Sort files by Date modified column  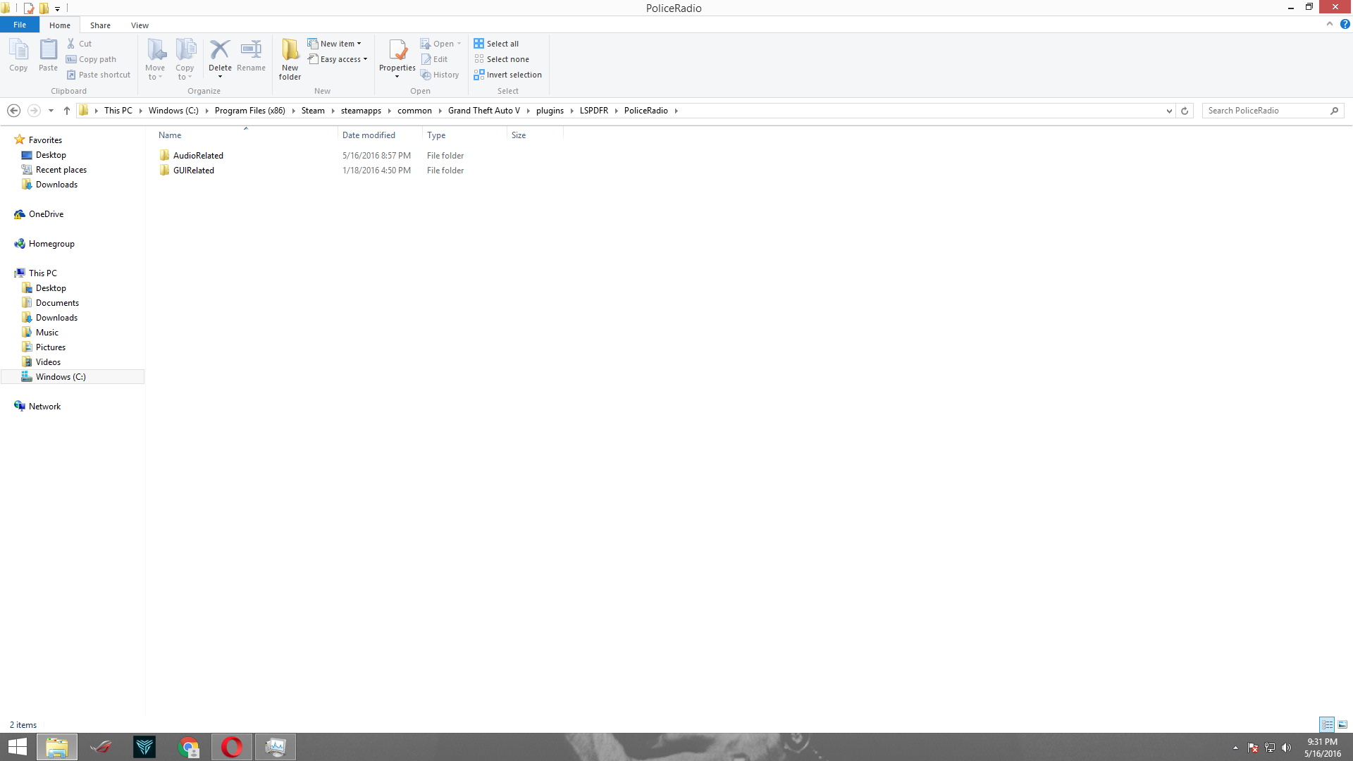click(369, 135)
